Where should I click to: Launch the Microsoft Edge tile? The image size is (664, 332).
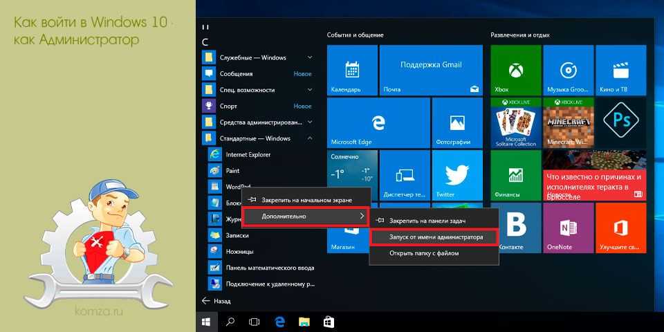[378, 122]
